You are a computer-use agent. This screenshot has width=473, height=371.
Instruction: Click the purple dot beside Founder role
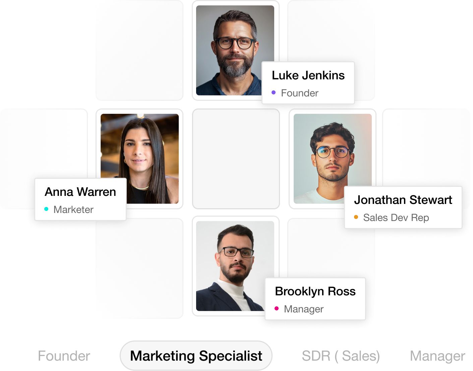pyautogui.click(x=274, y=92)
